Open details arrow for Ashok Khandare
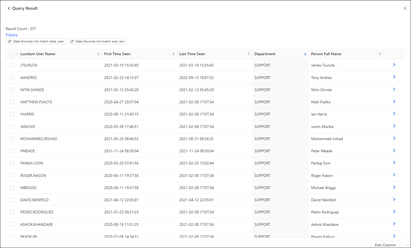 click(x=394, y=224)
